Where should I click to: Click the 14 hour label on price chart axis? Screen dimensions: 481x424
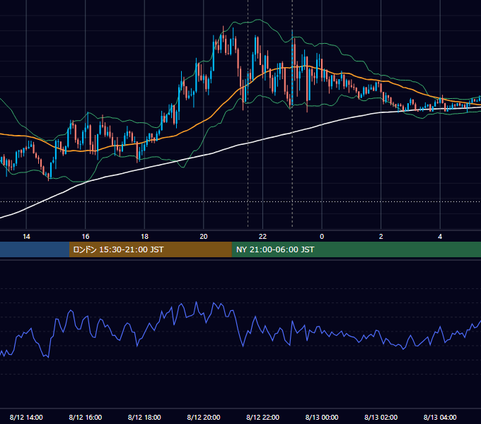[26, 237]
